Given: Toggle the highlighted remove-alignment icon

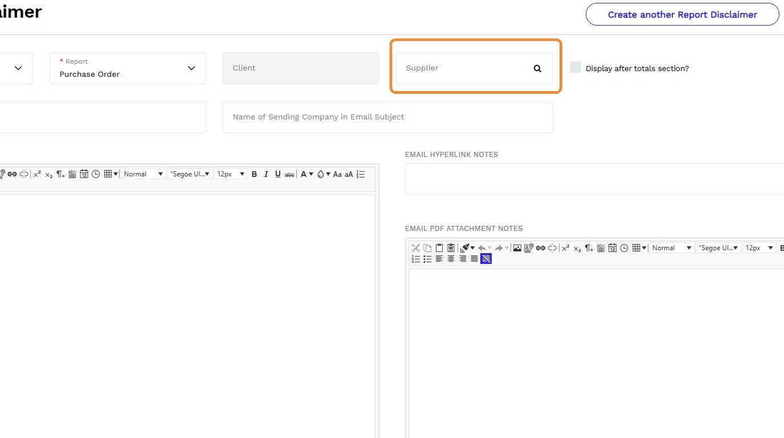Looking at the screenshot, I should [486, 259].
